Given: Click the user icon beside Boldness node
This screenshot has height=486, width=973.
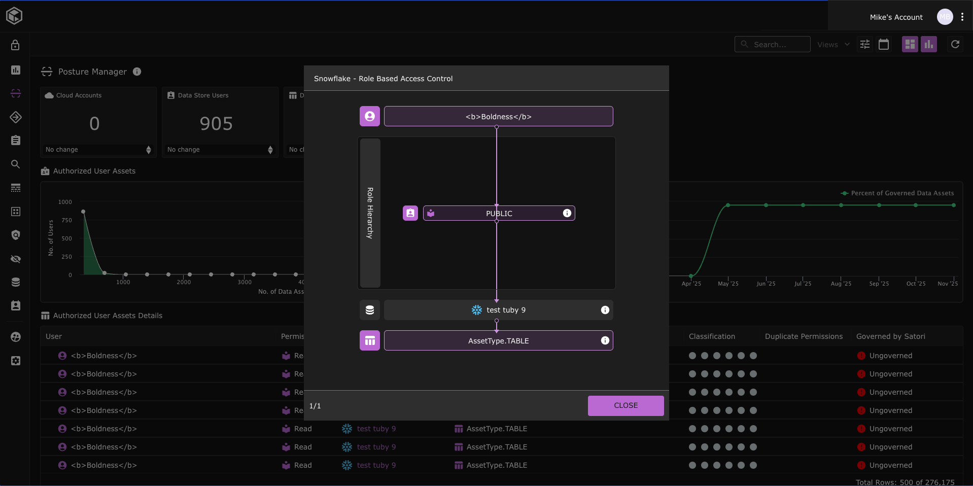Looking at the screenshot, I should click(x=370, y=116).
